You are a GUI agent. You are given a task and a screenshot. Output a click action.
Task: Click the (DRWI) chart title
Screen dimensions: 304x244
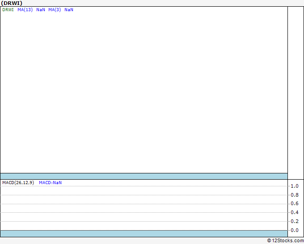coord(12,3)
